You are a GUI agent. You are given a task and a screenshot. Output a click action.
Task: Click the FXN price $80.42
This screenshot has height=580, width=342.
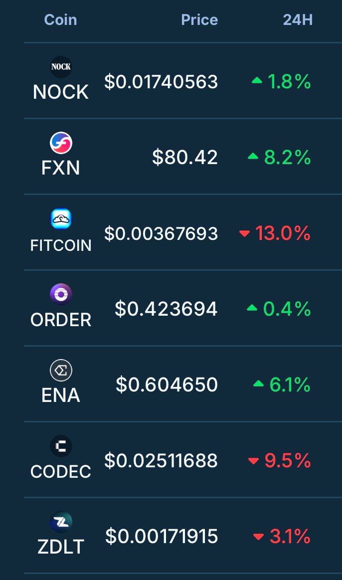[185, 158]
